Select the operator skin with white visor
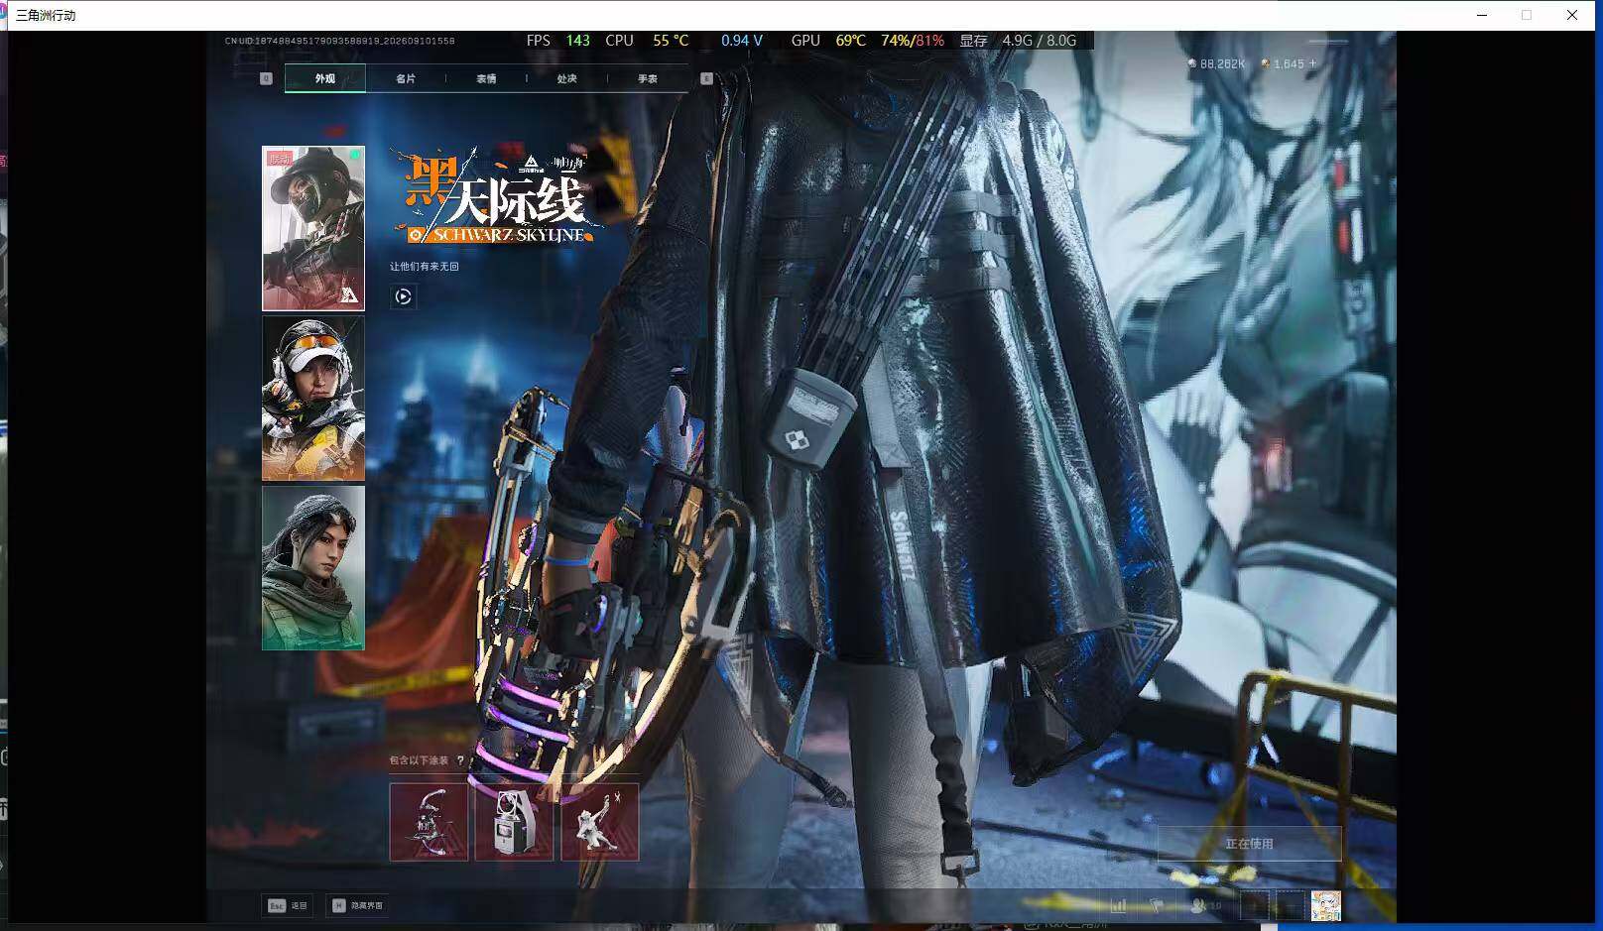The width and height of the screenshot is (1603, 931). coord(313,399)
